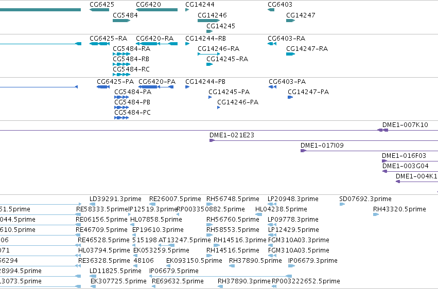Screen dimensions: 438x289
Task: Click the LD39291.3prime EST label
Action: click(115, 199)
